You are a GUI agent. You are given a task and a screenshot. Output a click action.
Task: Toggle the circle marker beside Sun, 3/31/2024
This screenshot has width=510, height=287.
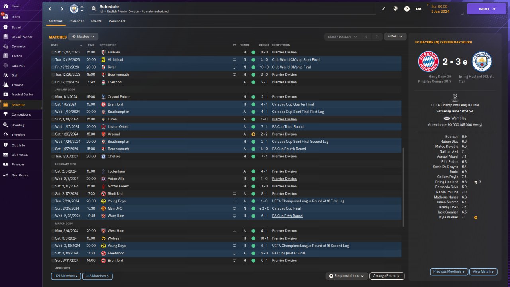(x=53, y=261)
